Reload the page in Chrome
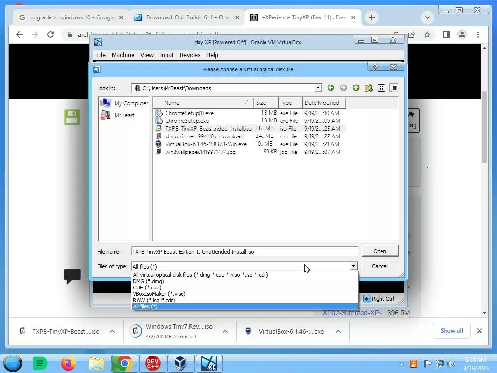 pos(50,34)
